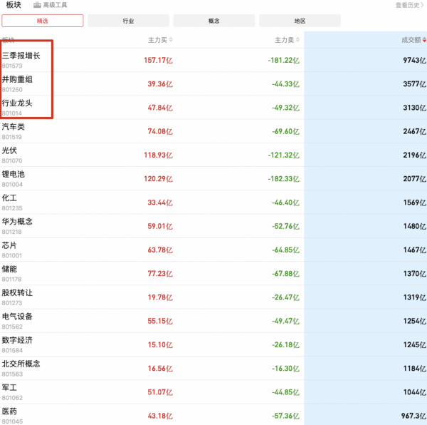Click 157.17亿 main buy value

pyautogui.click(x=158, y=60)
